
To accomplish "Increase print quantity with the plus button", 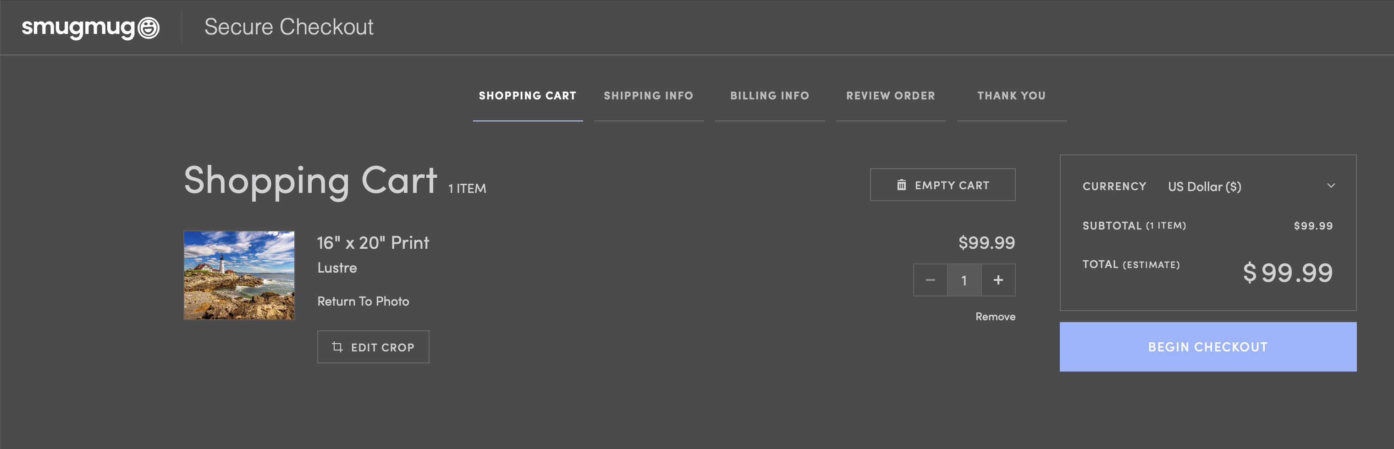I will 998,280.
